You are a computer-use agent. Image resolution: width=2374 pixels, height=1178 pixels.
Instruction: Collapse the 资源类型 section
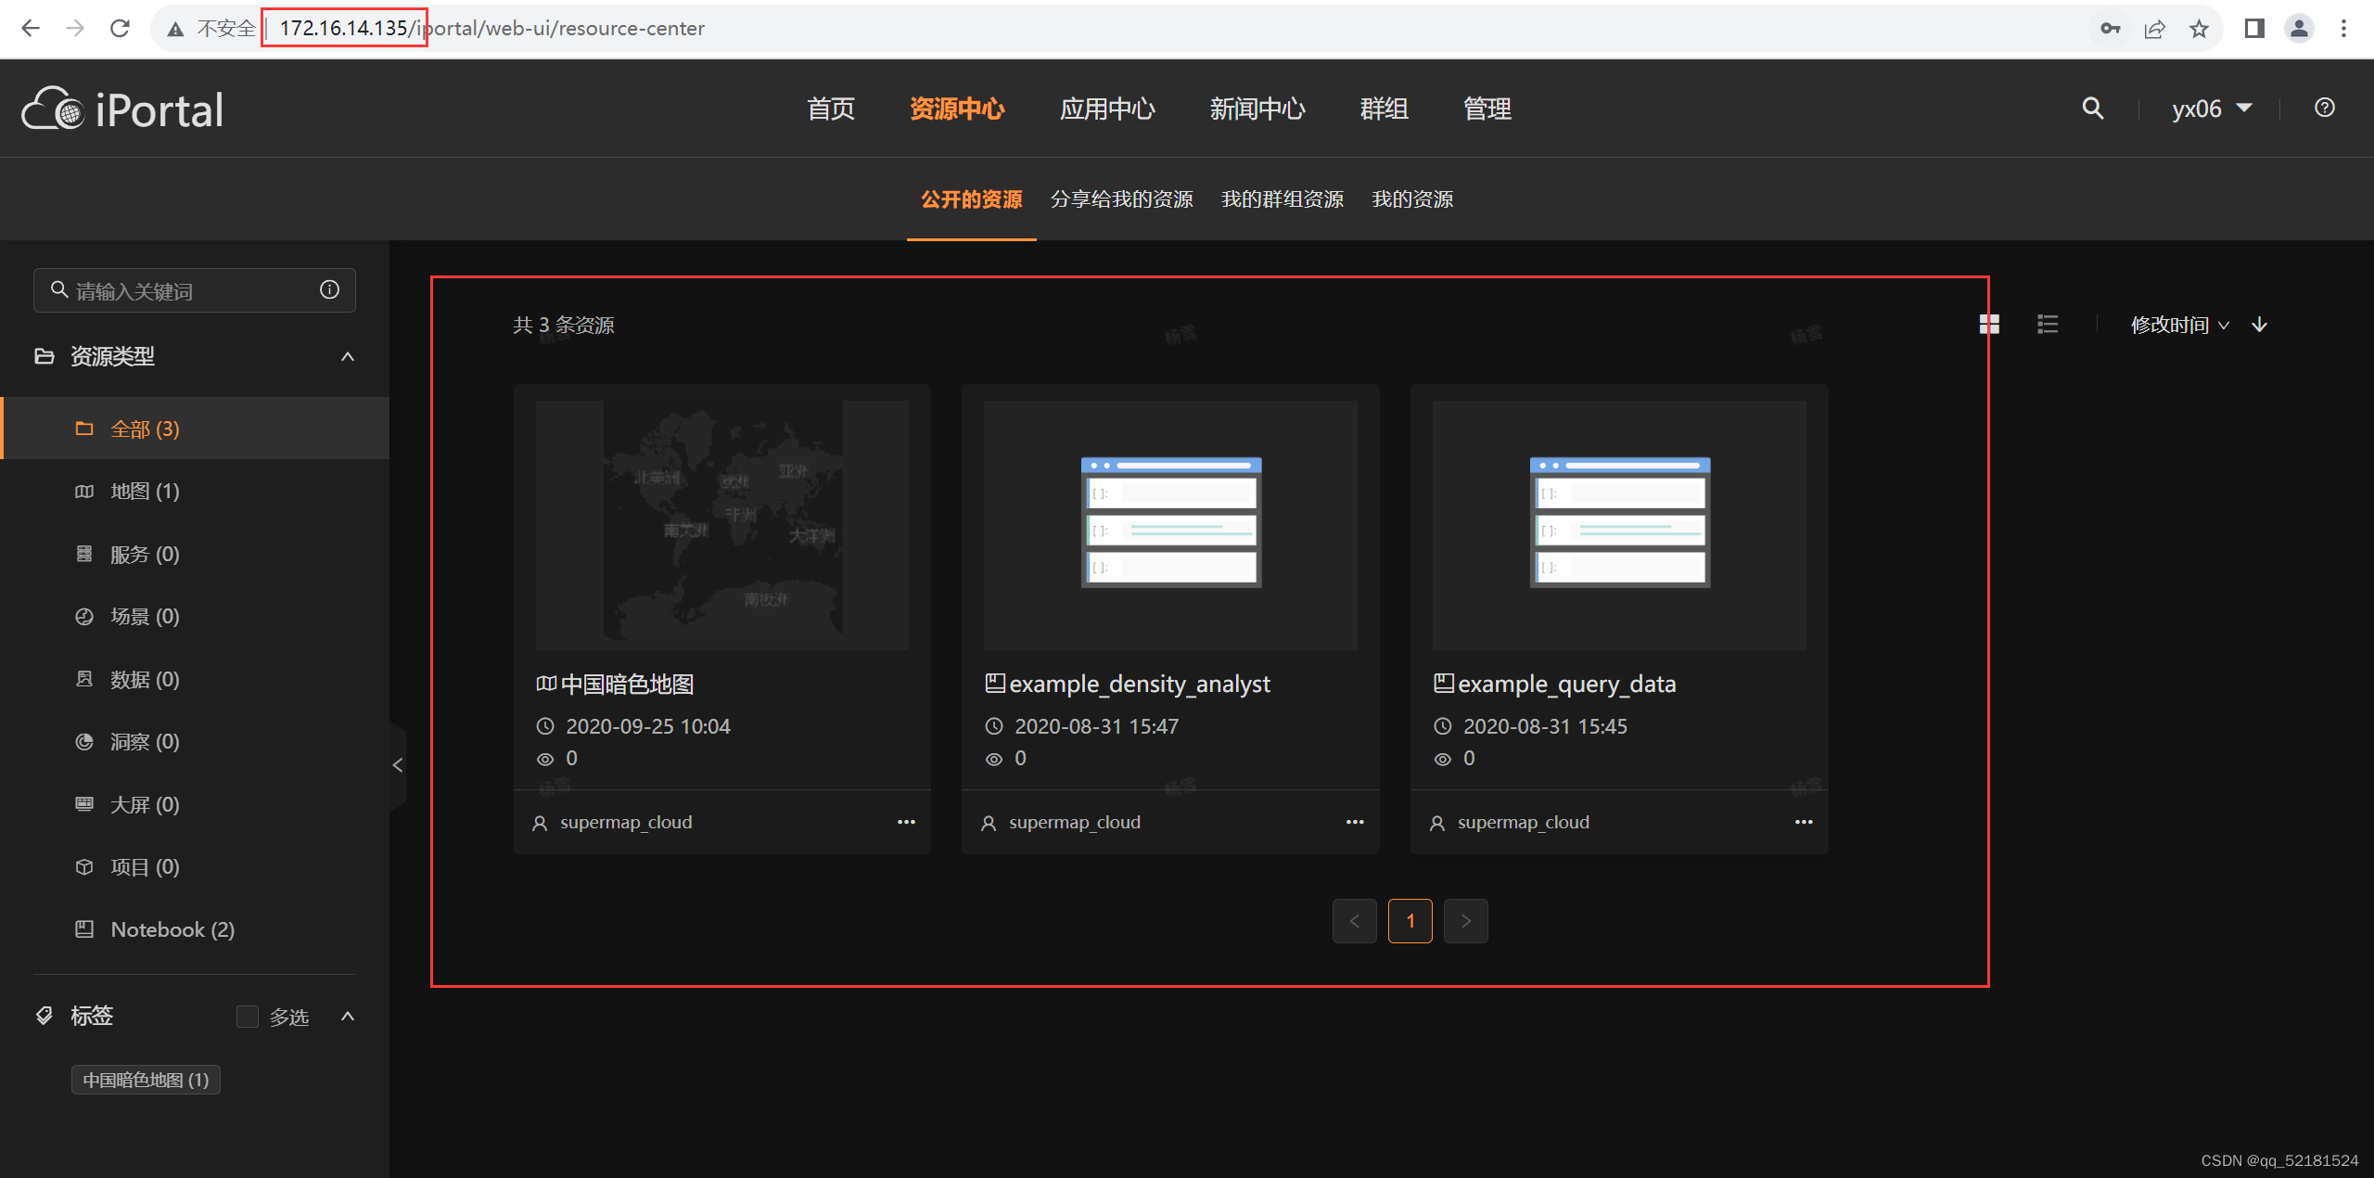[347, 356]
